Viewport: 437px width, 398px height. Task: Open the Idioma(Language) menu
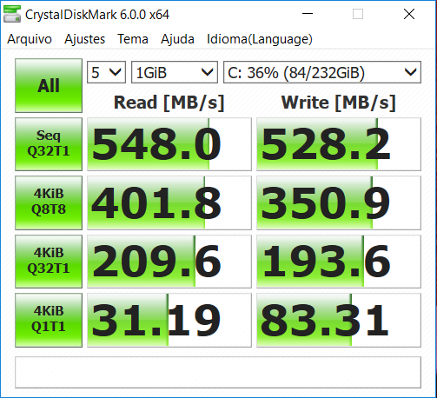[x=260, y=39]
